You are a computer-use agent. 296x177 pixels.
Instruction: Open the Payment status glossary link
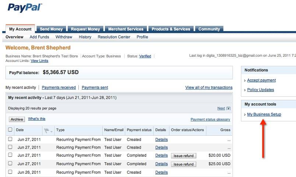[x=210, y=119]
